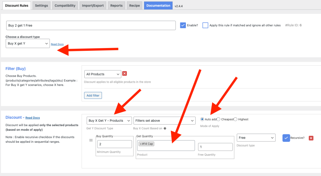This screenshot has height=176, width=321.
Task: Uncheck the Recursive? checkbox
Action: [x=286, y=138]
